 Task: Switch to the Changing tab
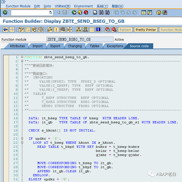tap(75, 46)
